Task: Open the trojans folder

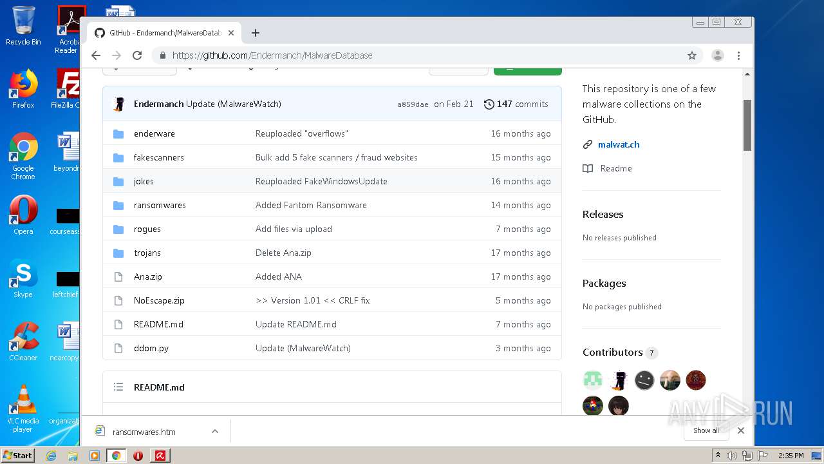Action: tap(147, 253)
